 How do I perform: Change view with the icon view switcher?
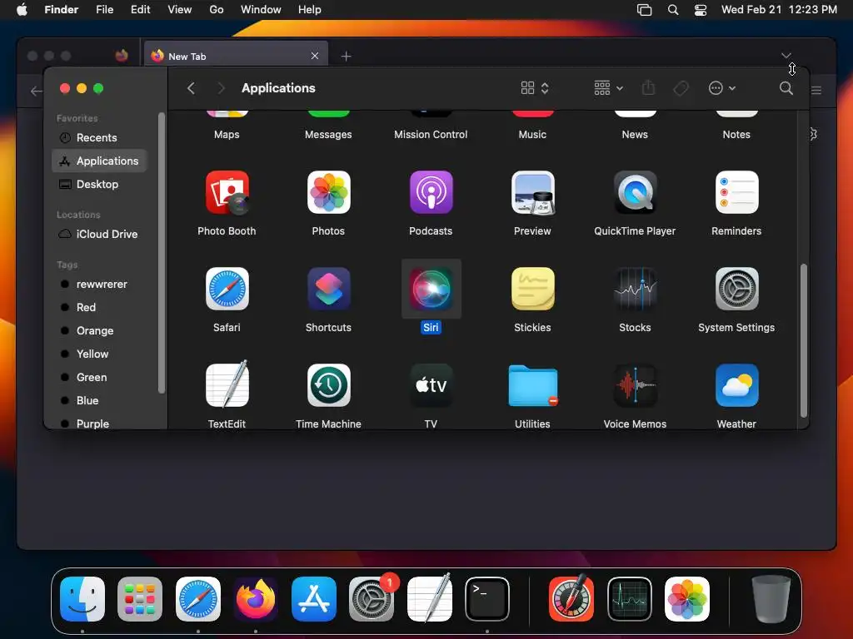pyautogui.click(x=535, y=88)
